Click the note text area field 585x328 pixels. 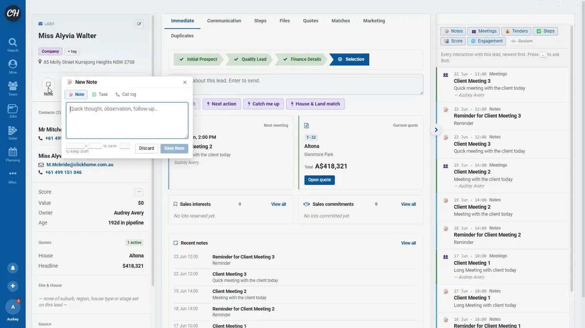(x=127, y=120)
